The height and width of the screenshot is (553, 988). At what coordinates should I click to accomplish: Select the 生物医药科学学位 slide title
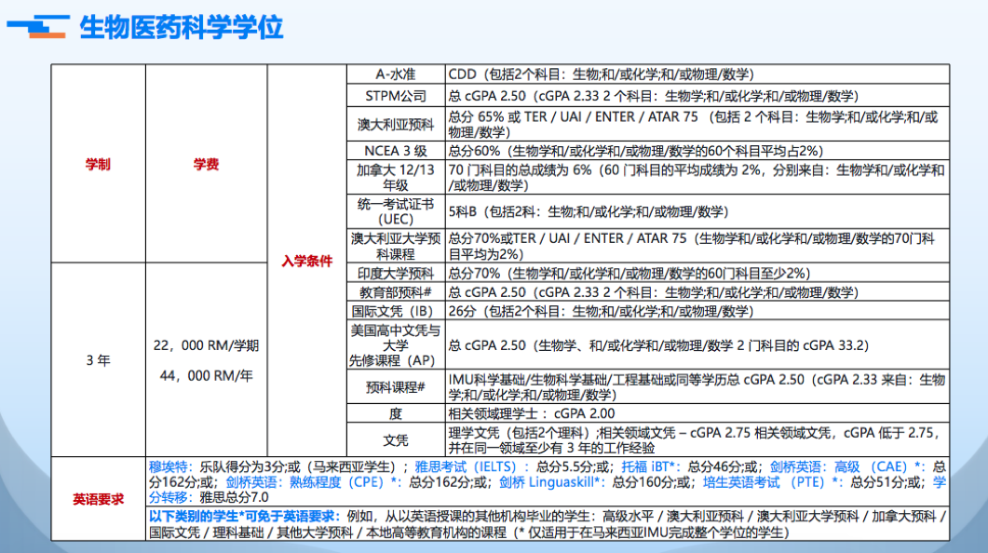(x=182, y=28)
